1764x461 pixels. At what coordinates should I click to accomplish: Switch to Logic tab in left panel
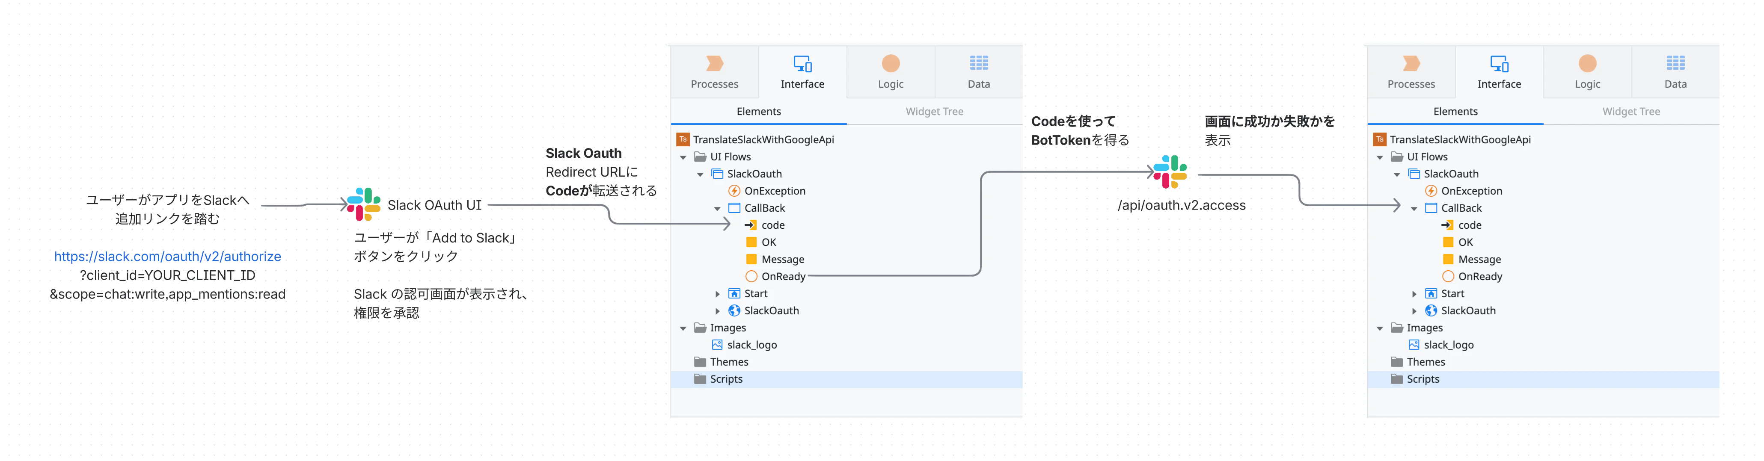[890, 72]
